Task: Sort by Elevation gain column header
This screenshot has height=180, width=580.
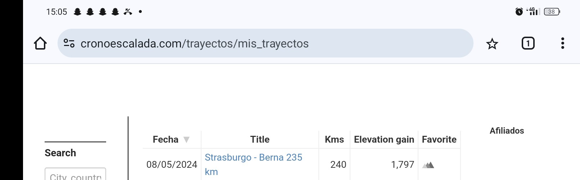Action: (x=384, y=139)
